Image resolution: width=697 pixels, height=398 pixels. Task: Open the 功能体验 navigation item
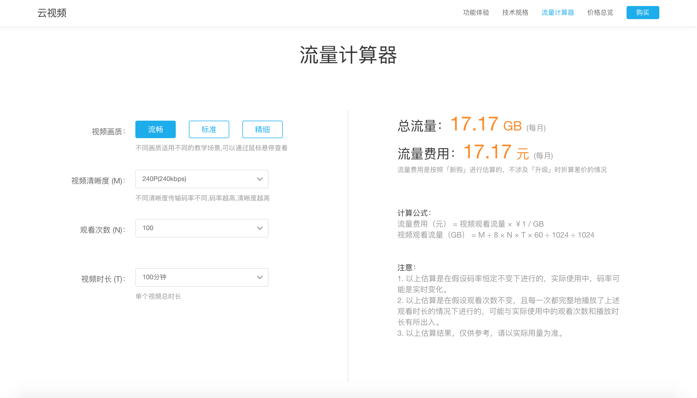476,13
